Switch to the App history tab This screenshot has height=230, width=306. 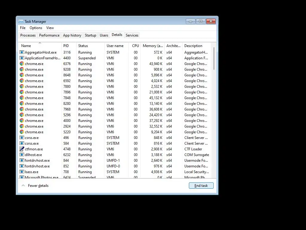72,35
